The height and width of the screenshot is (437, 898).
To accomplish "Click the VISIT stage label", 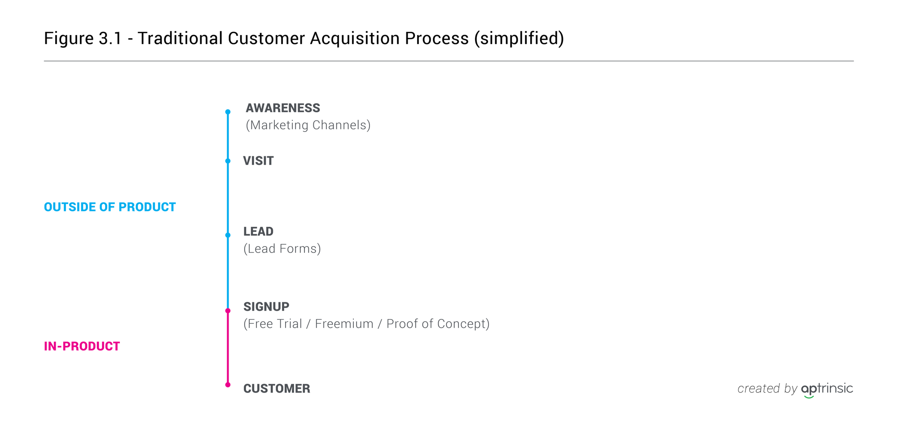I will click(x=258, y=161).
